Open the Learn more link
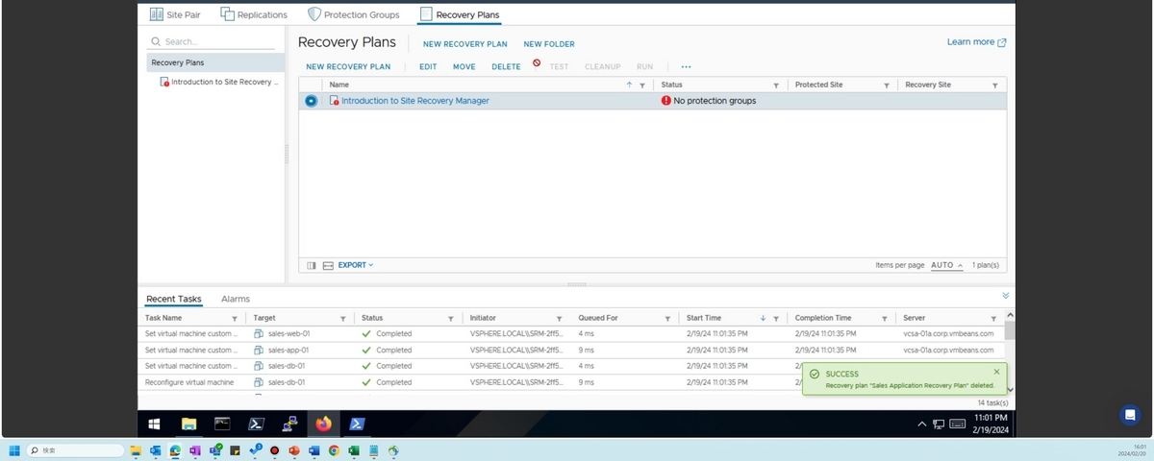1154x461 pixels. click(976, 42)
